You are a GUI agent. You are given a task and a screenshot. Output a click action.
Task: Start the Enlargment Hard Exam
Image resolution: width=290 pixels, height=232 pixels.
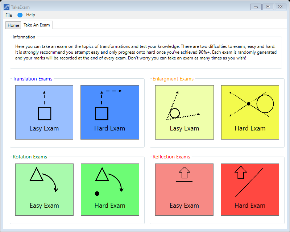(x=250, y=112)
